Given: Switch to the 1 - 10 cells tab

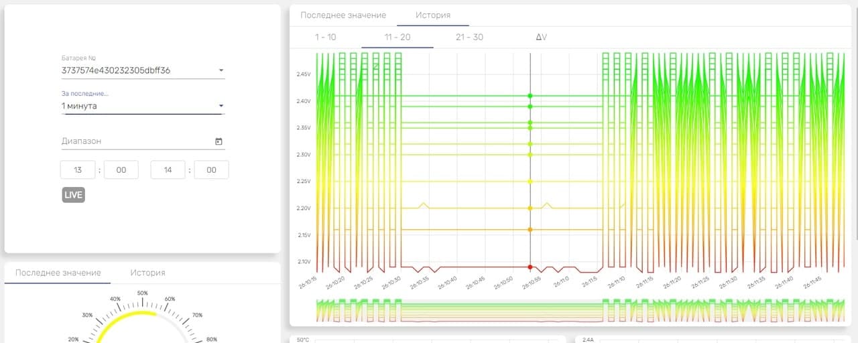Looking at the screenshot, I should 326,37.
